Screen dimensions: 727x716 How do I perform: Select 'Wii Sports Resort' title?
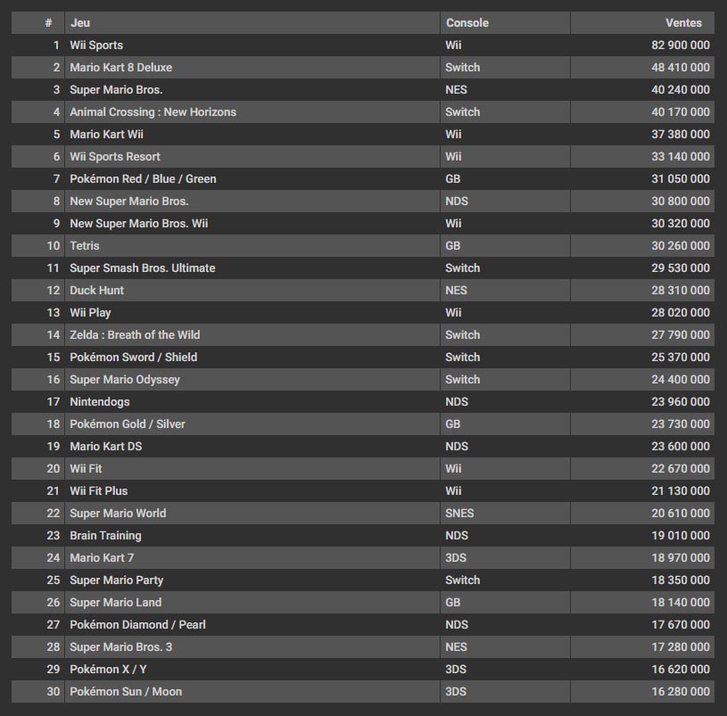coord(115,157)
